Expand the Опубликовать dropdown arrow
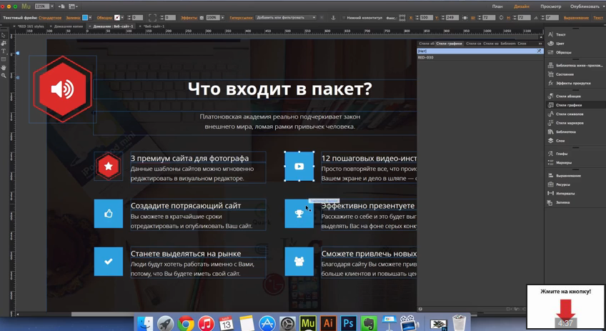The height and width of the screenshot is (331, 606). point(603,6)
